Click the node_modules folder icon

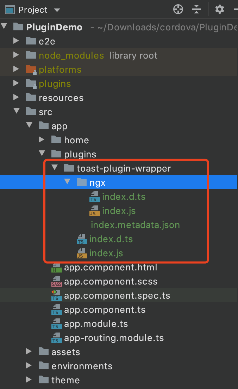[x=31, y=55]
